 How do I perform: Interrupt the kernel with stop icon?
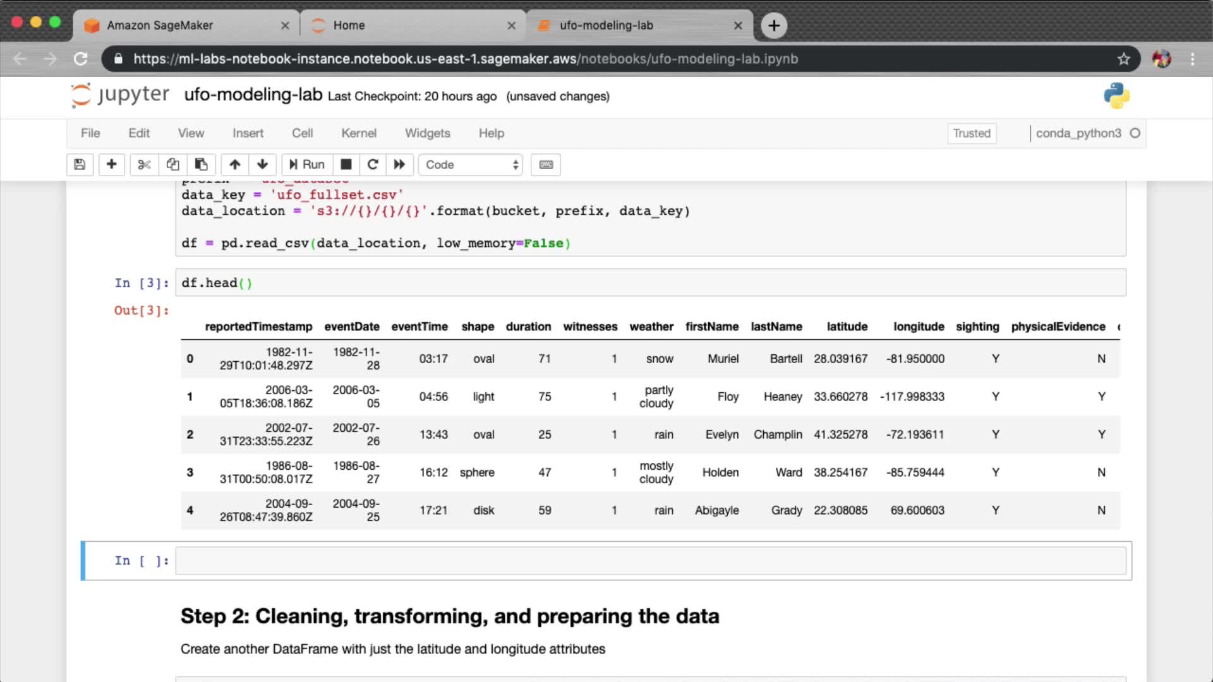pyautogui.click(x=346, y=165)
